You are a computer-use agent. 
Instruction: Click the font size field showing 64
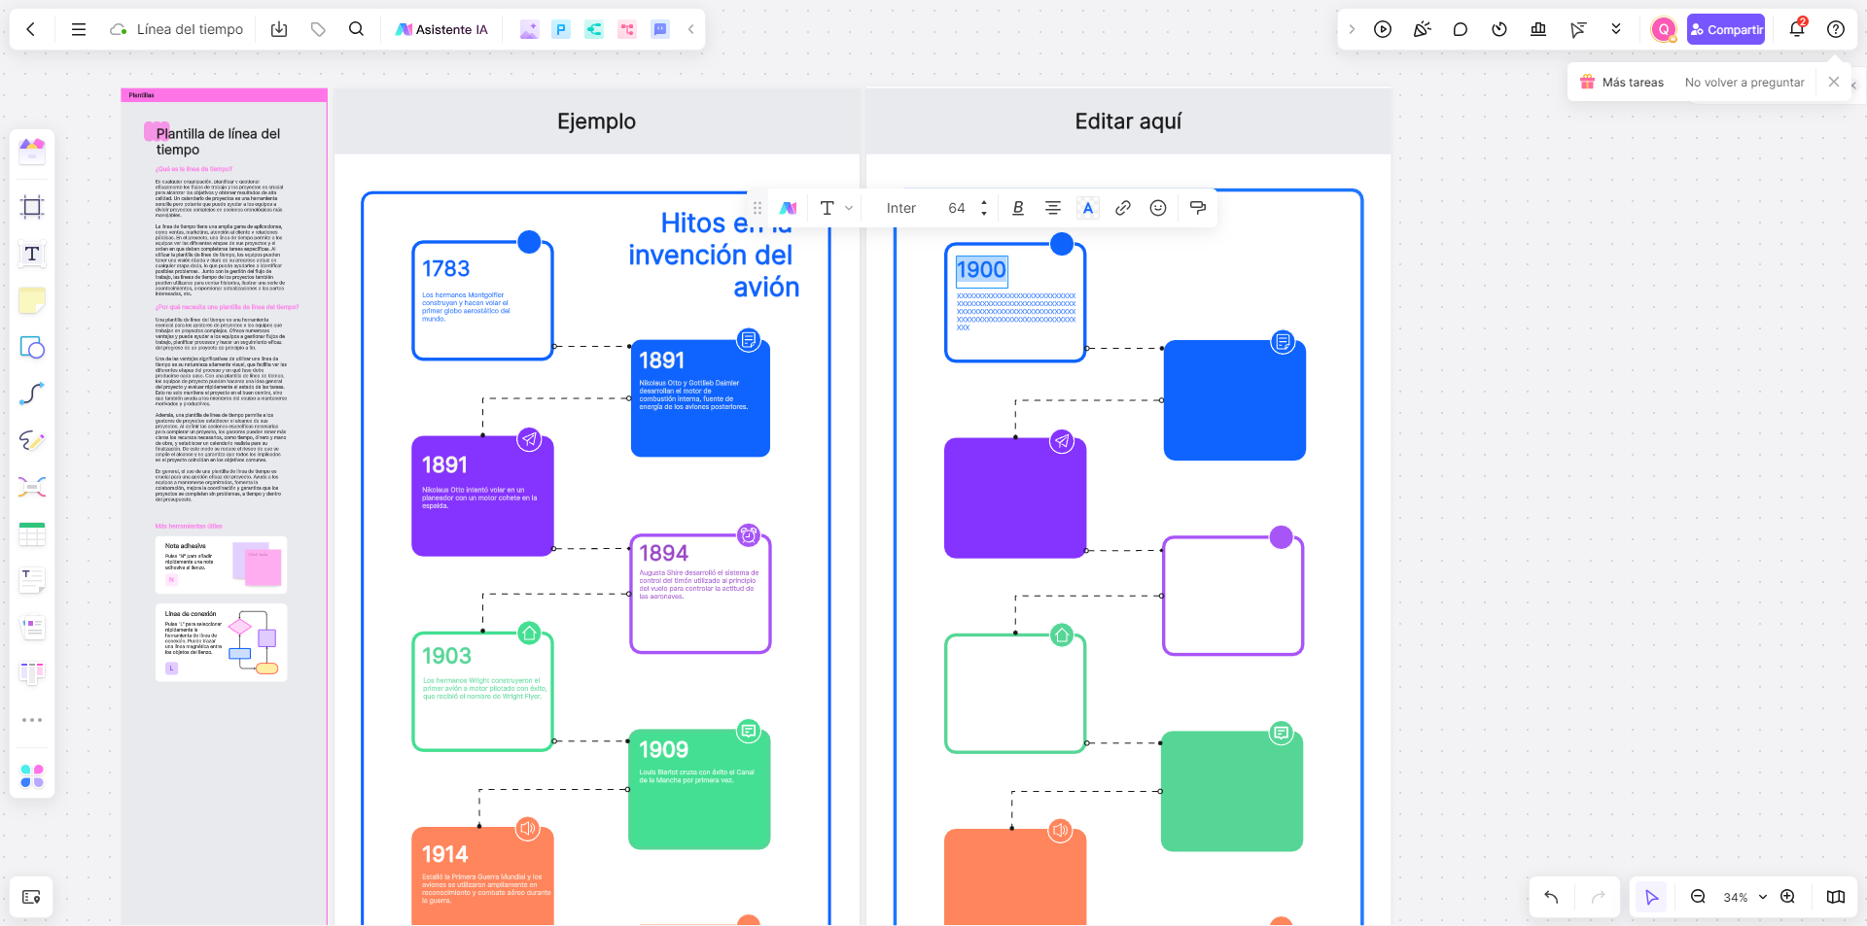(x=957, y=208)
